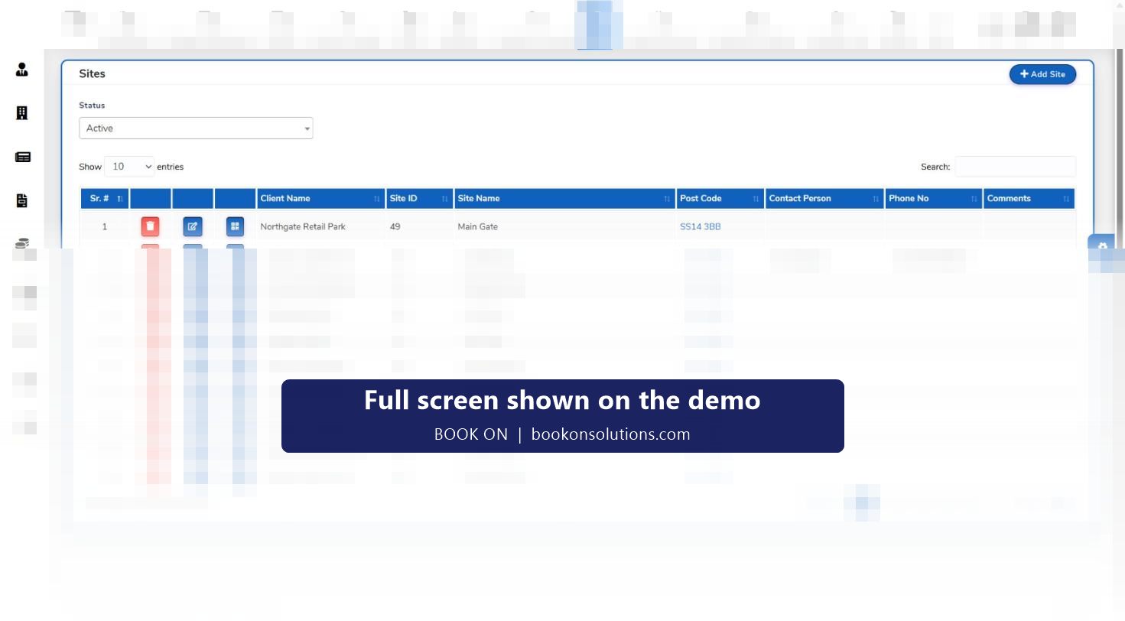This screenshot has height=621, width=1125.
Task: Select the Site ID 49 cell
Action: tap(419, 227)
